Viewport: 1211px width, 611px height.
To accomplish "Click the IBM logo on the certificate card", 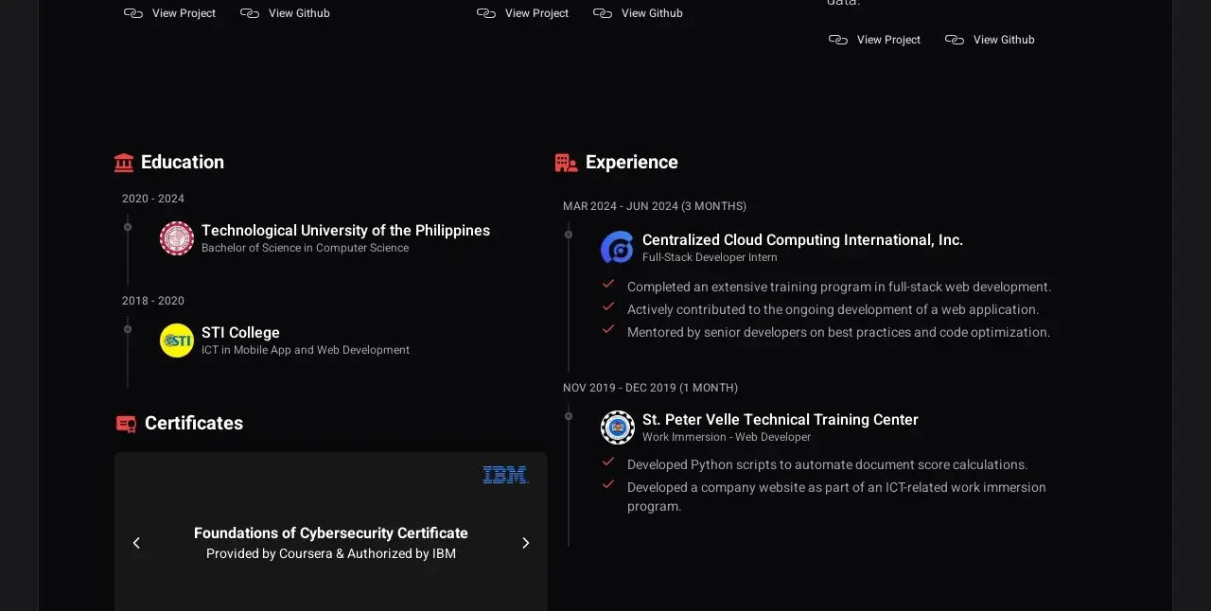I will tap(505, 475).
